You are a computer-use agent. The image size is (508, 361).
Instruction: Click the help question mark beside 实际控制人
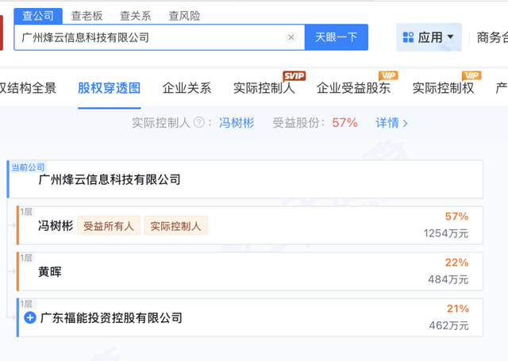[x=198, y=123]
